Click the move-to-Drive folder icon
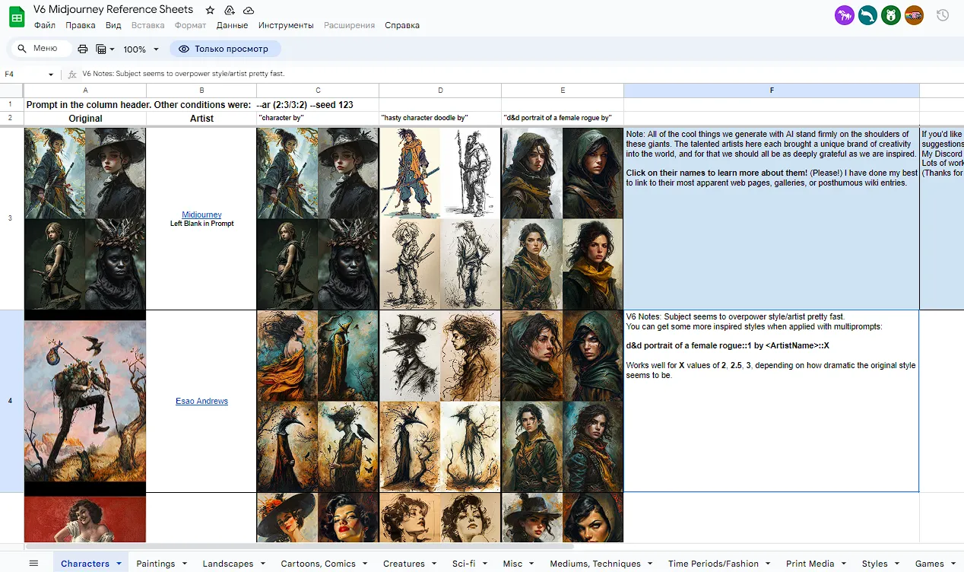This screenshot has height=572, width=964. [230, 10]
